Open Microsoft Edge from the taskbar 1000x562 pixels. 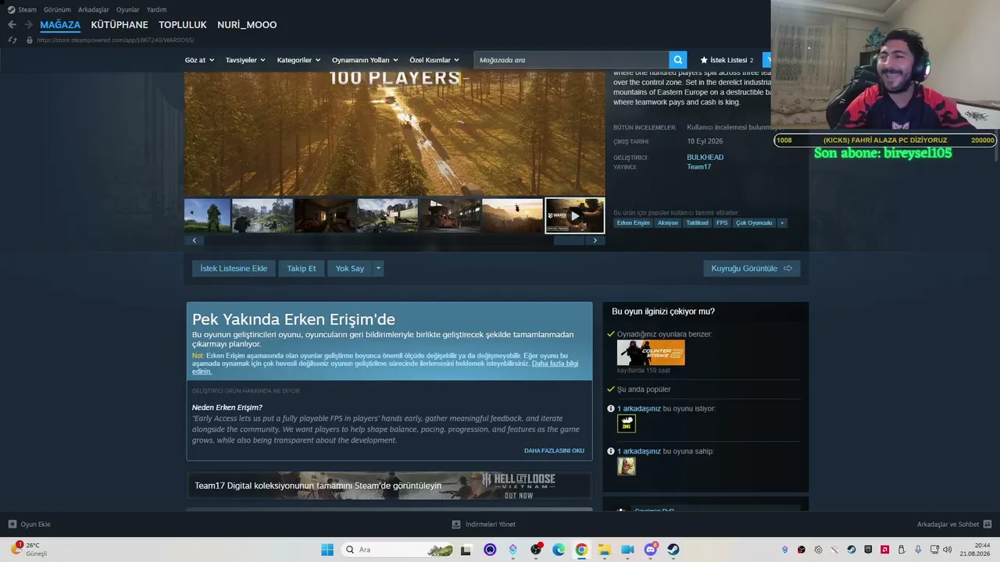pyautogui.click(x=559, y=550)
